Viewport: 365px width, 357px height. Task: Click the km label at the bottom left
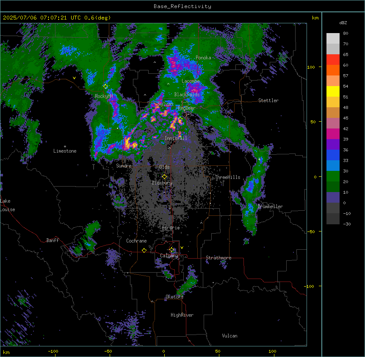pos(6,352)
